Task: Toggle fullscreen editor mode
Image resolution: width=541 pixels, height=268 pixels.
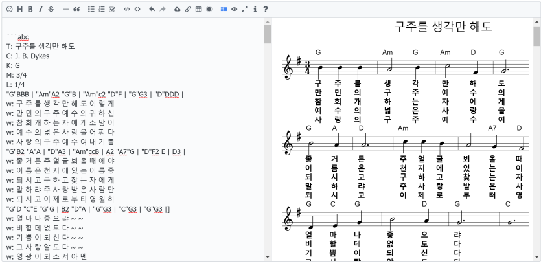Action: pos(245,9)
